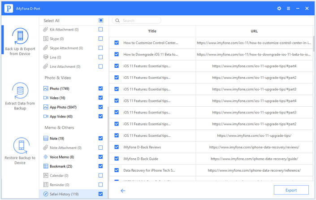
Task: Open the Safari History (119) category
Action: click(x=74, y=194)
